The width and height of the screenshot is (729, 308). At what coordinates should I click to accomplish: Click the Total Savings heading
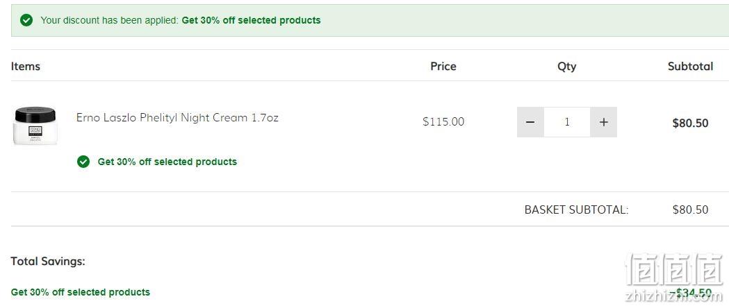tap(48, 261)
